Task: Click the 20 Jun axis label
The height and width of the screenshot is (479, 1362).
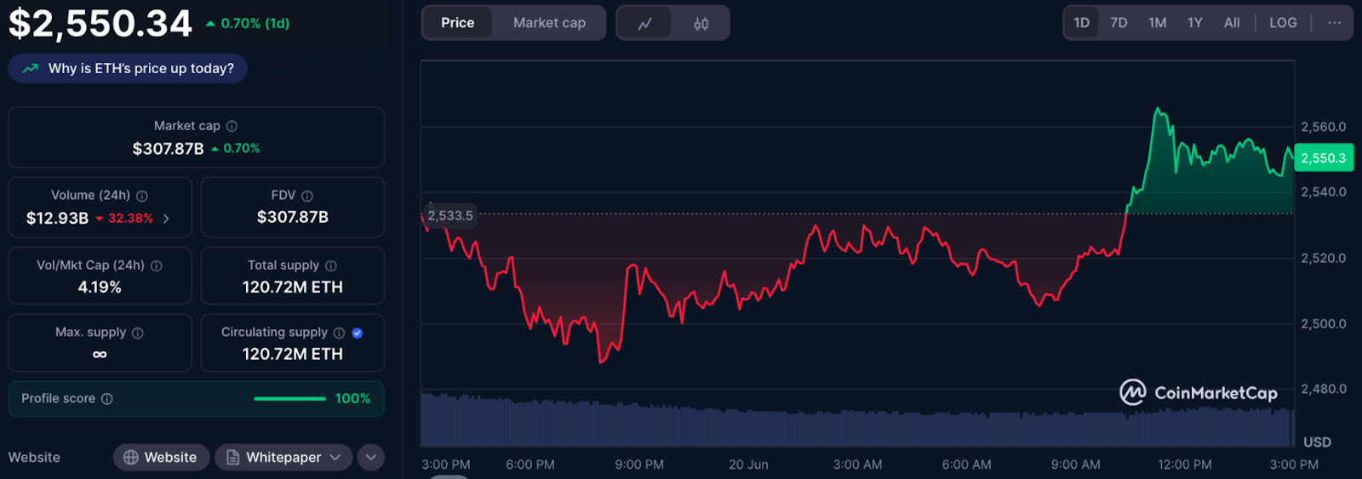Action: [748, 465]
